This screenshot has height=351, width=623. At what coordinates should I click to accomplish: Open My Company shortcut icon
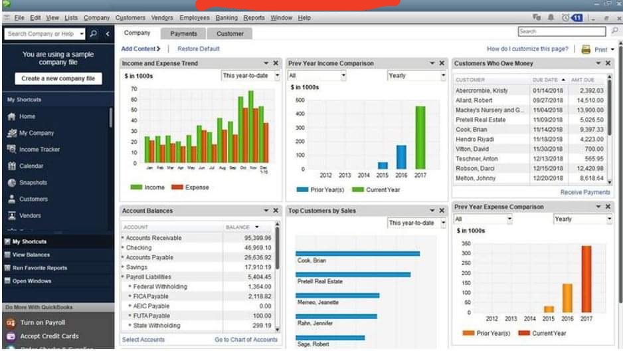pos(11,133)
